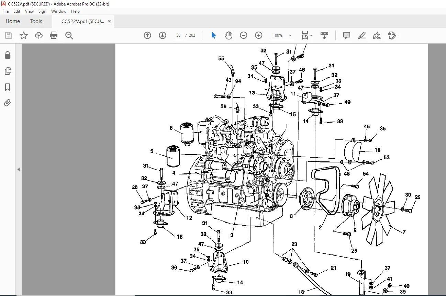Screen dimensions: 446x296
Task: Save the file with the floppy disk icon
Action: 9,35
